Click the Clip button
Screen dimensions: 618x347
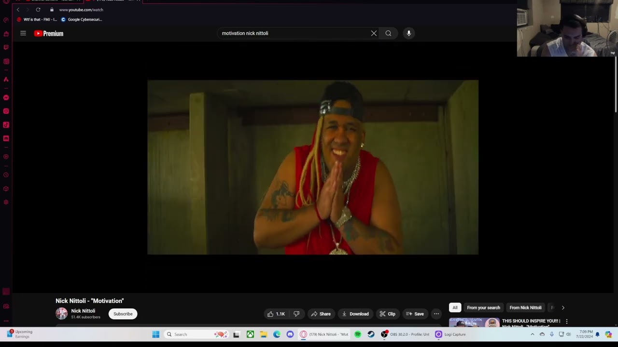[388, 314]
